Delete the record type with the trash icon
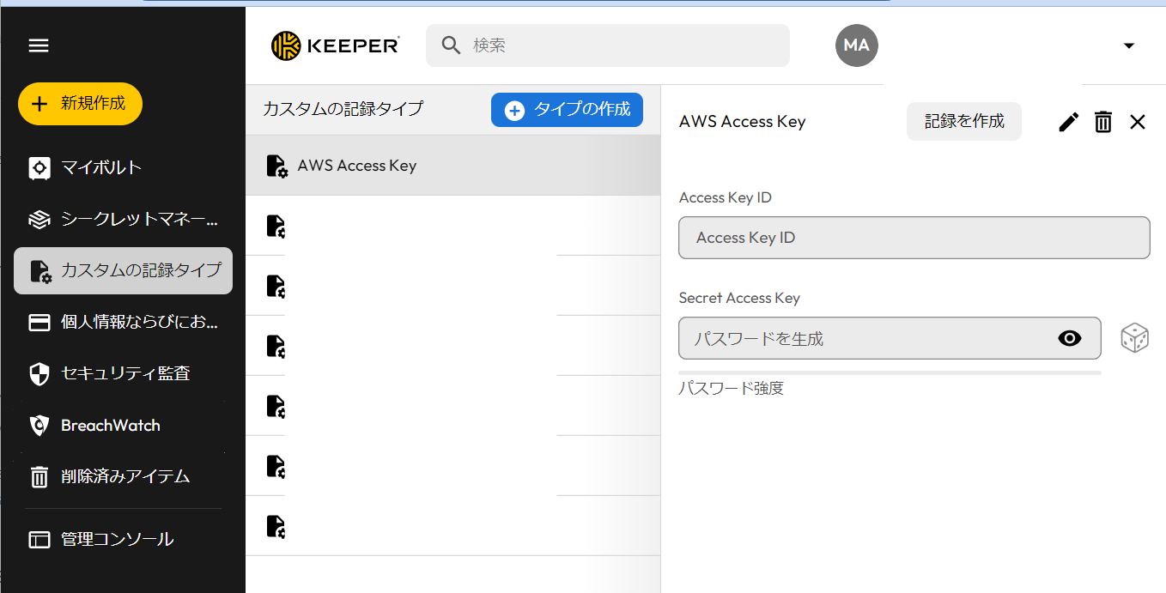The image size is (1166, 593). pyautogui.click(x=1103, y=122)
